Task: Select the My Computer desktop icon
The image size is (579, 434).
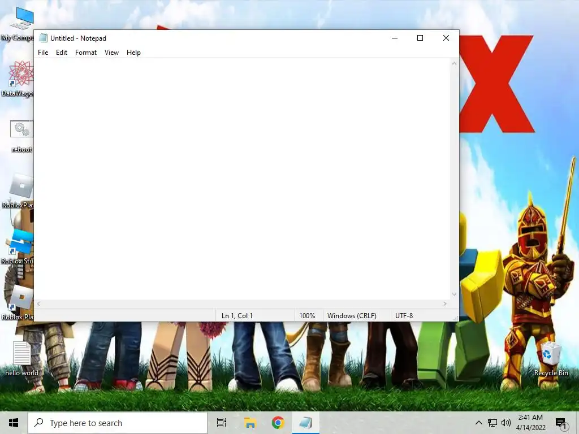Action: 18,24
